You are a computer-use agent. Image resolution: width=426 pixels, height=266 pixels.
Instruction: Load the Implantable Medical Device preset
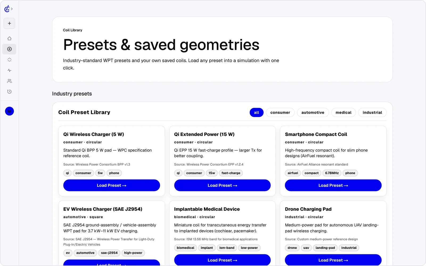tap(222, 260)
